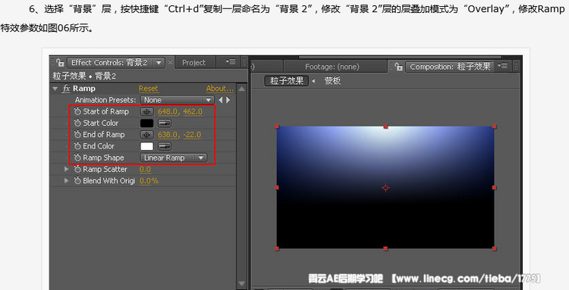
Task: Edit End of Ramp value 638.0, -22.0
Action: 179,135
